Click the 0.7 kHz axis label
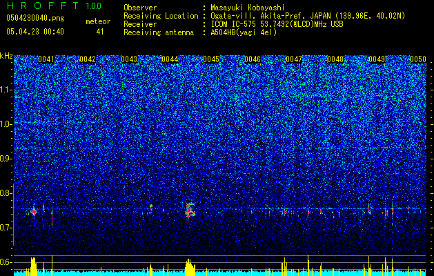Screen dimensions: 434x276 [6, 228]
